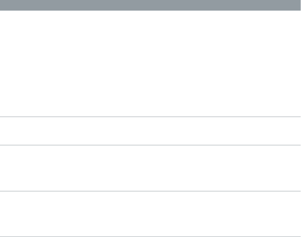Click the bottom edge of the gray header bar
Screen dimensions: 301x237
click(150, 10)
